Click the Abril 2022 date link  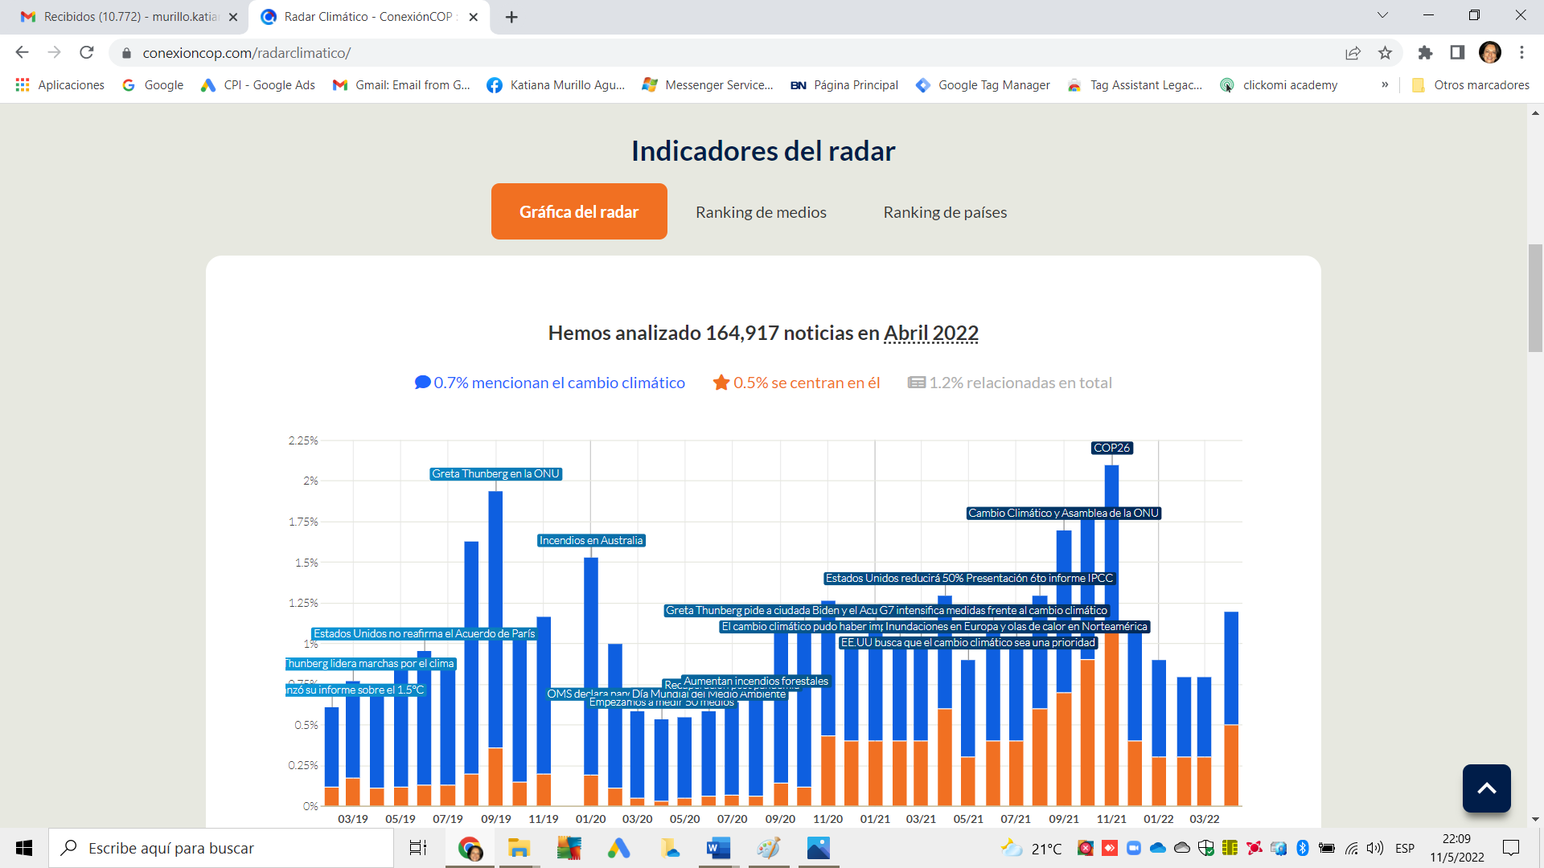pyautogui.click(x=930, y=333)
